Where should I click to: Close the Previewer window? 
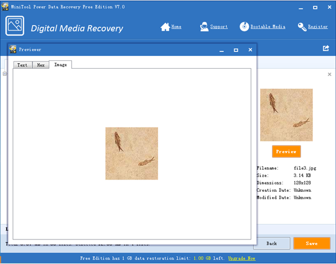click(x=250, y=50)
